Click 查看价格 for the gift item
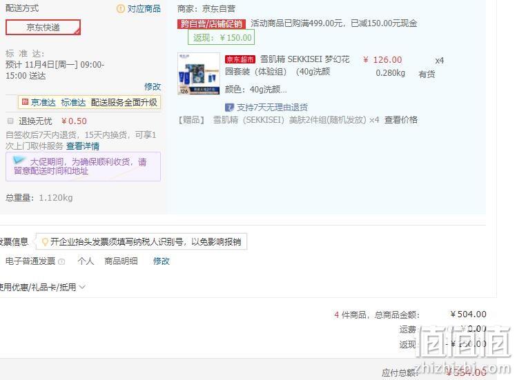This screenshot has height=380, width=517. 401,119
